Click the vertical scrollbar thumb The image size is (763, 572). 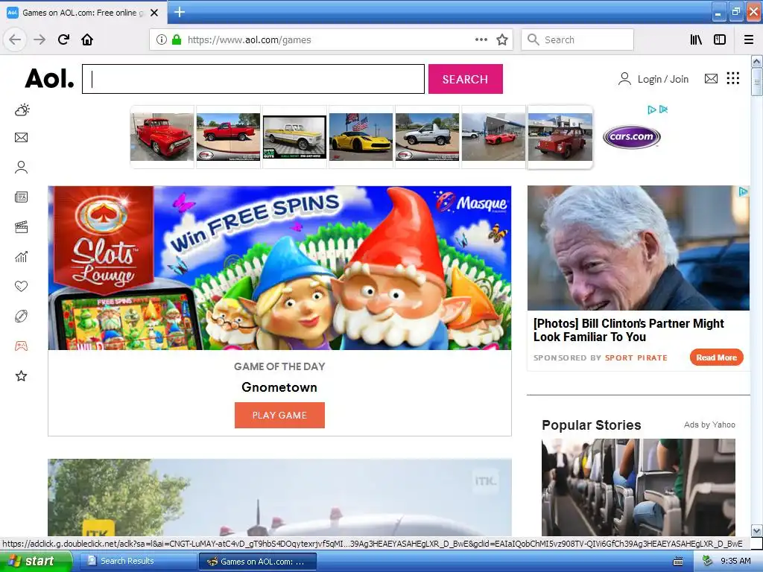pos(756,82)
